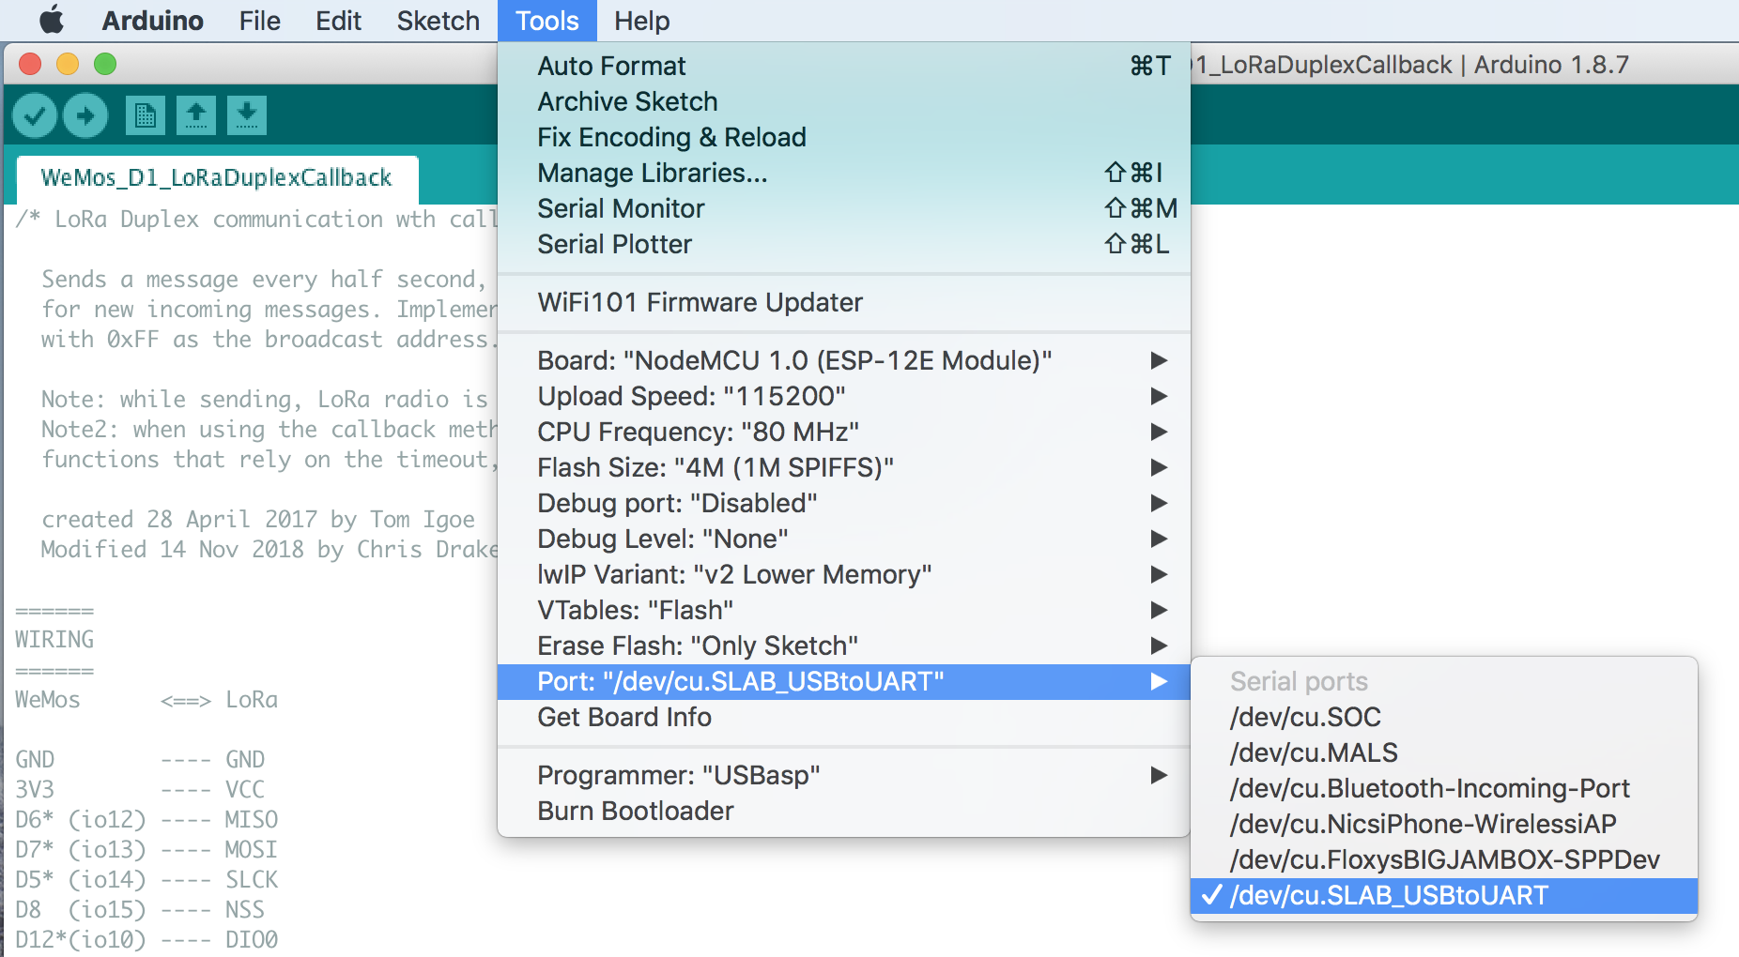
Task: Close the open Tools menu
Action: (x=546, y=21)
